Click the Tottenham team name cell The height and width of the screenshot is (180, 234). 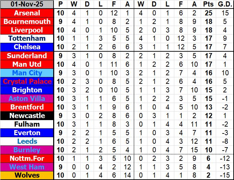click(x=27, y=39)
